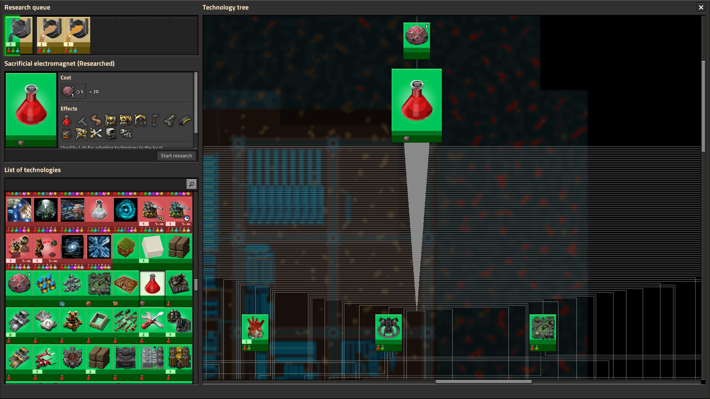Select the first slot in the Research queue
Viewport: 710px width, 399px height.
[18, 35]
